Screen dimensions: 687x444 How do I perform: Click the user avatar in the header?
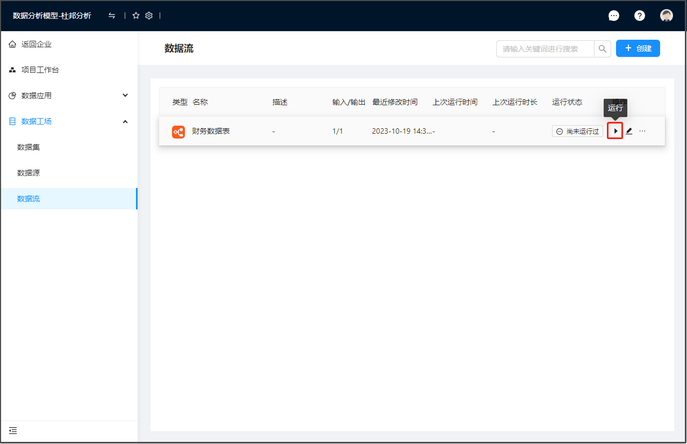click(667, 16)
